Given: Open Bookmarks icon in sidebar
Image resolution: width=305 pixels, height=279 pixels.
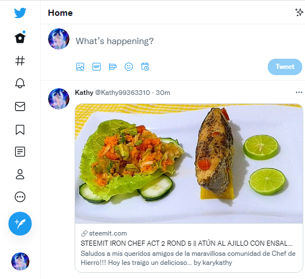Looking at the screenshot, I should pyautogui.click(x=20, y=129).
